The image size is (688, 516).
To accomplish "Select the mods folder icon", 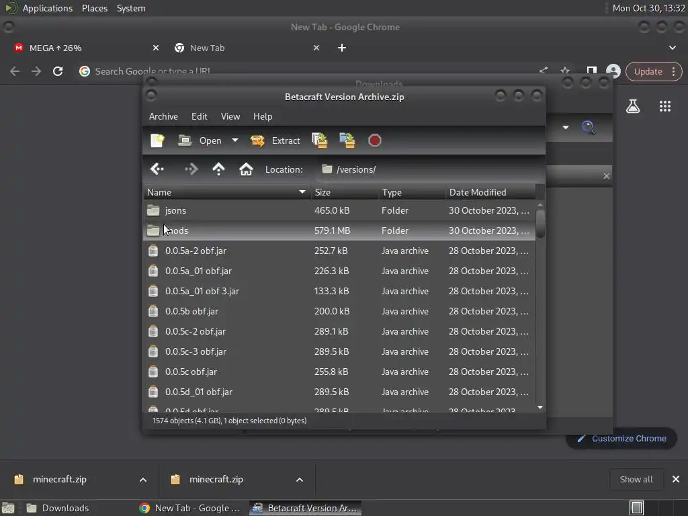I will click(x=153, y=230).
